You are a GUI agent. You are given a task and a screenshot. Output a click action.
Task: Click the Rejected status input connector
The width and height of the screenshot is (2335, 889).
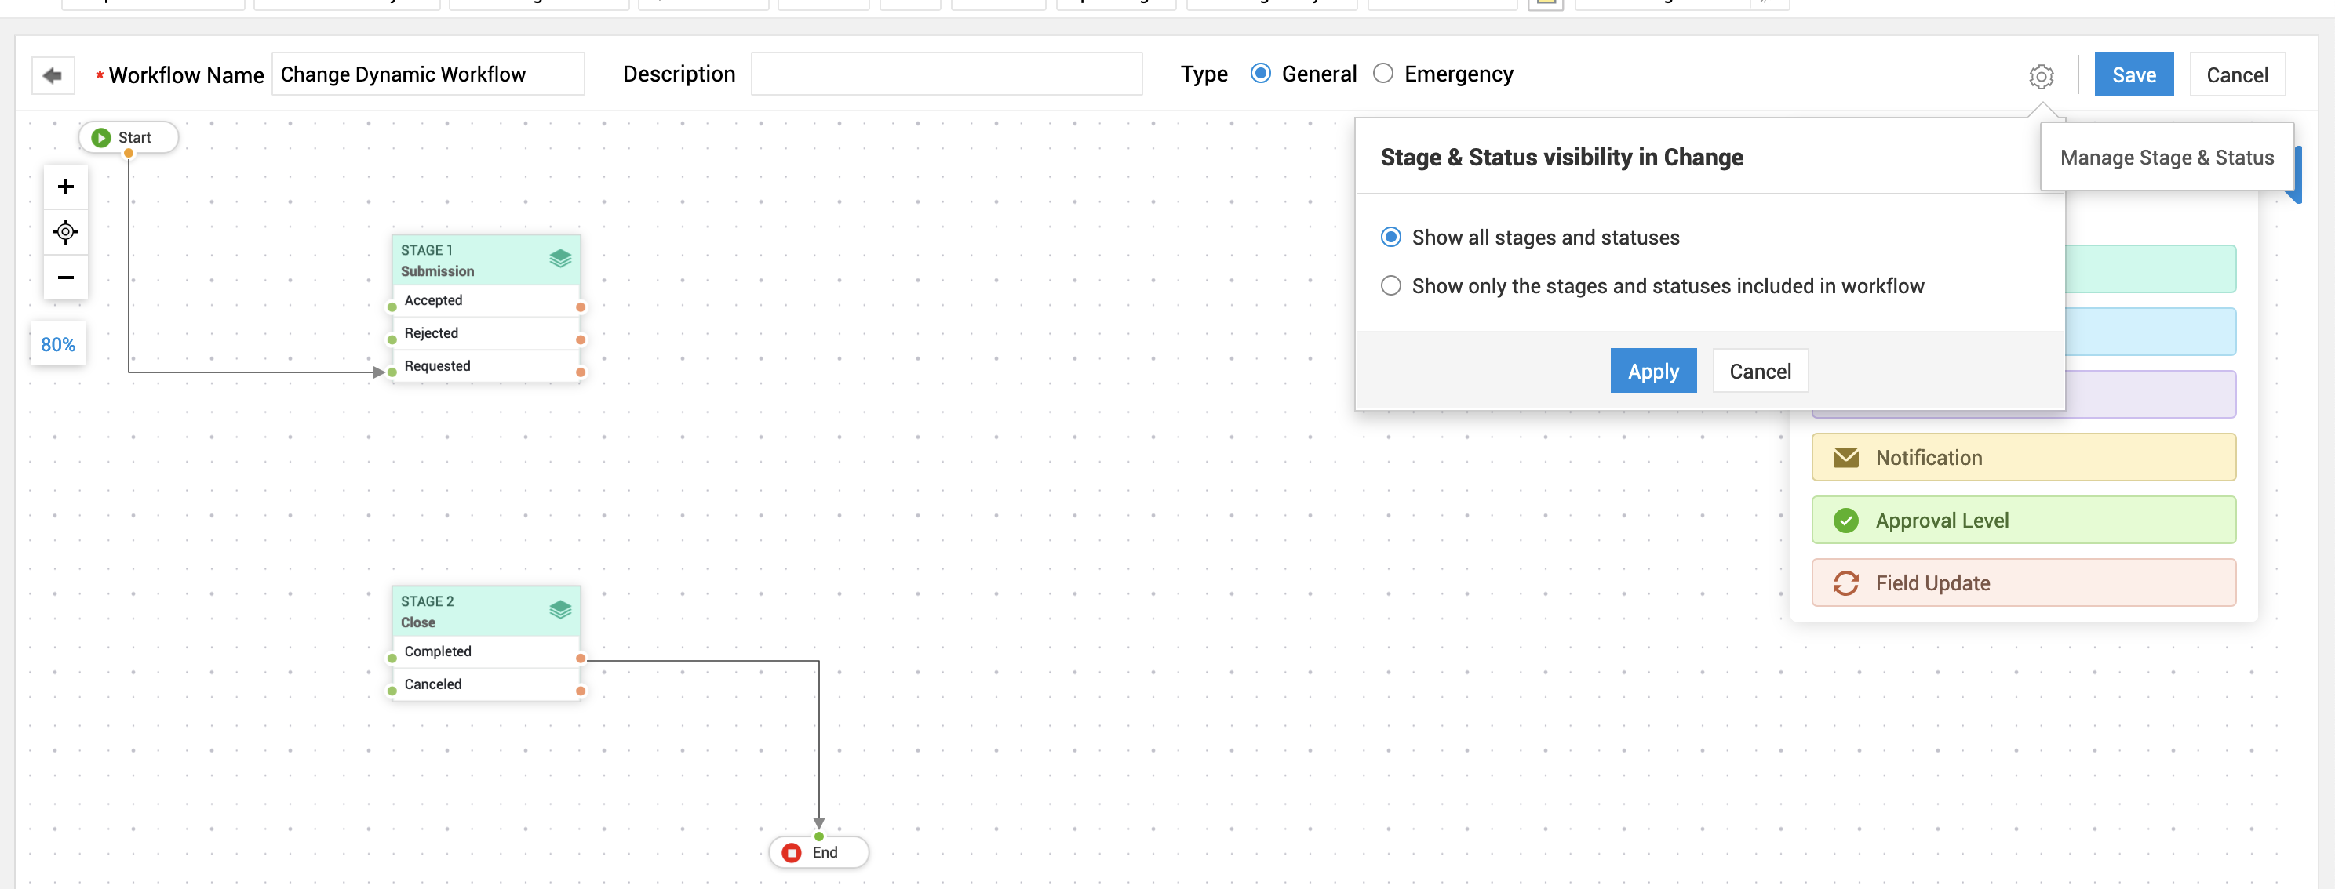[x=392, y=339]
